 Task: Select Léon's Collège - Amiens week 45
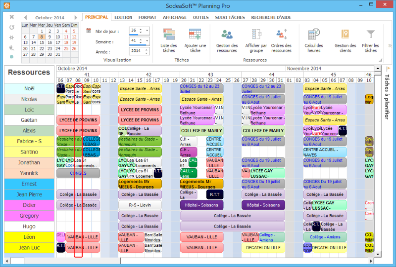coord(325,237)
